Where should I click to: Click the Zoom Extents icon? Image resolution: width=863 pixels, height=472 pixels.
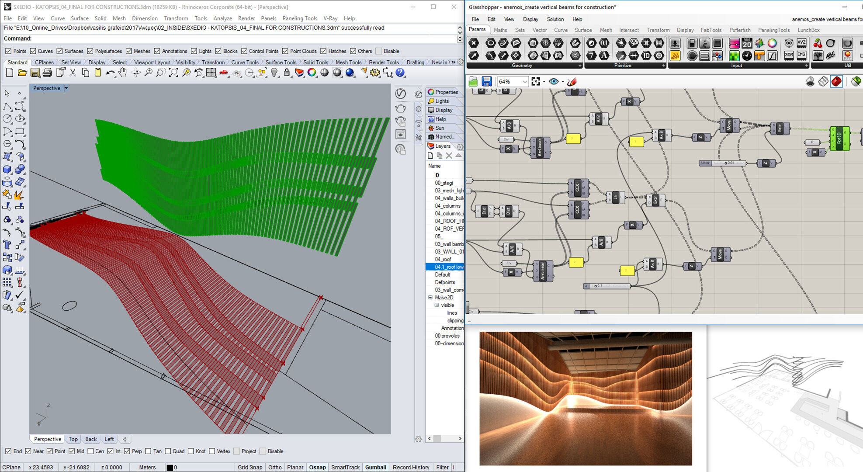click(173, 73)
